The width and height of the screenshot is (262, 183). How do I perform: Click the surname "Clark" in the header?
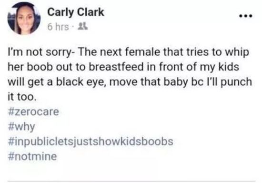(91, 12)
